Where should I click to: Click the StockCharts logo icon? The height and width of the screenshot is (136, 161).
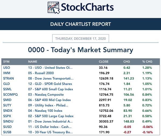click(x=54, y=8)
